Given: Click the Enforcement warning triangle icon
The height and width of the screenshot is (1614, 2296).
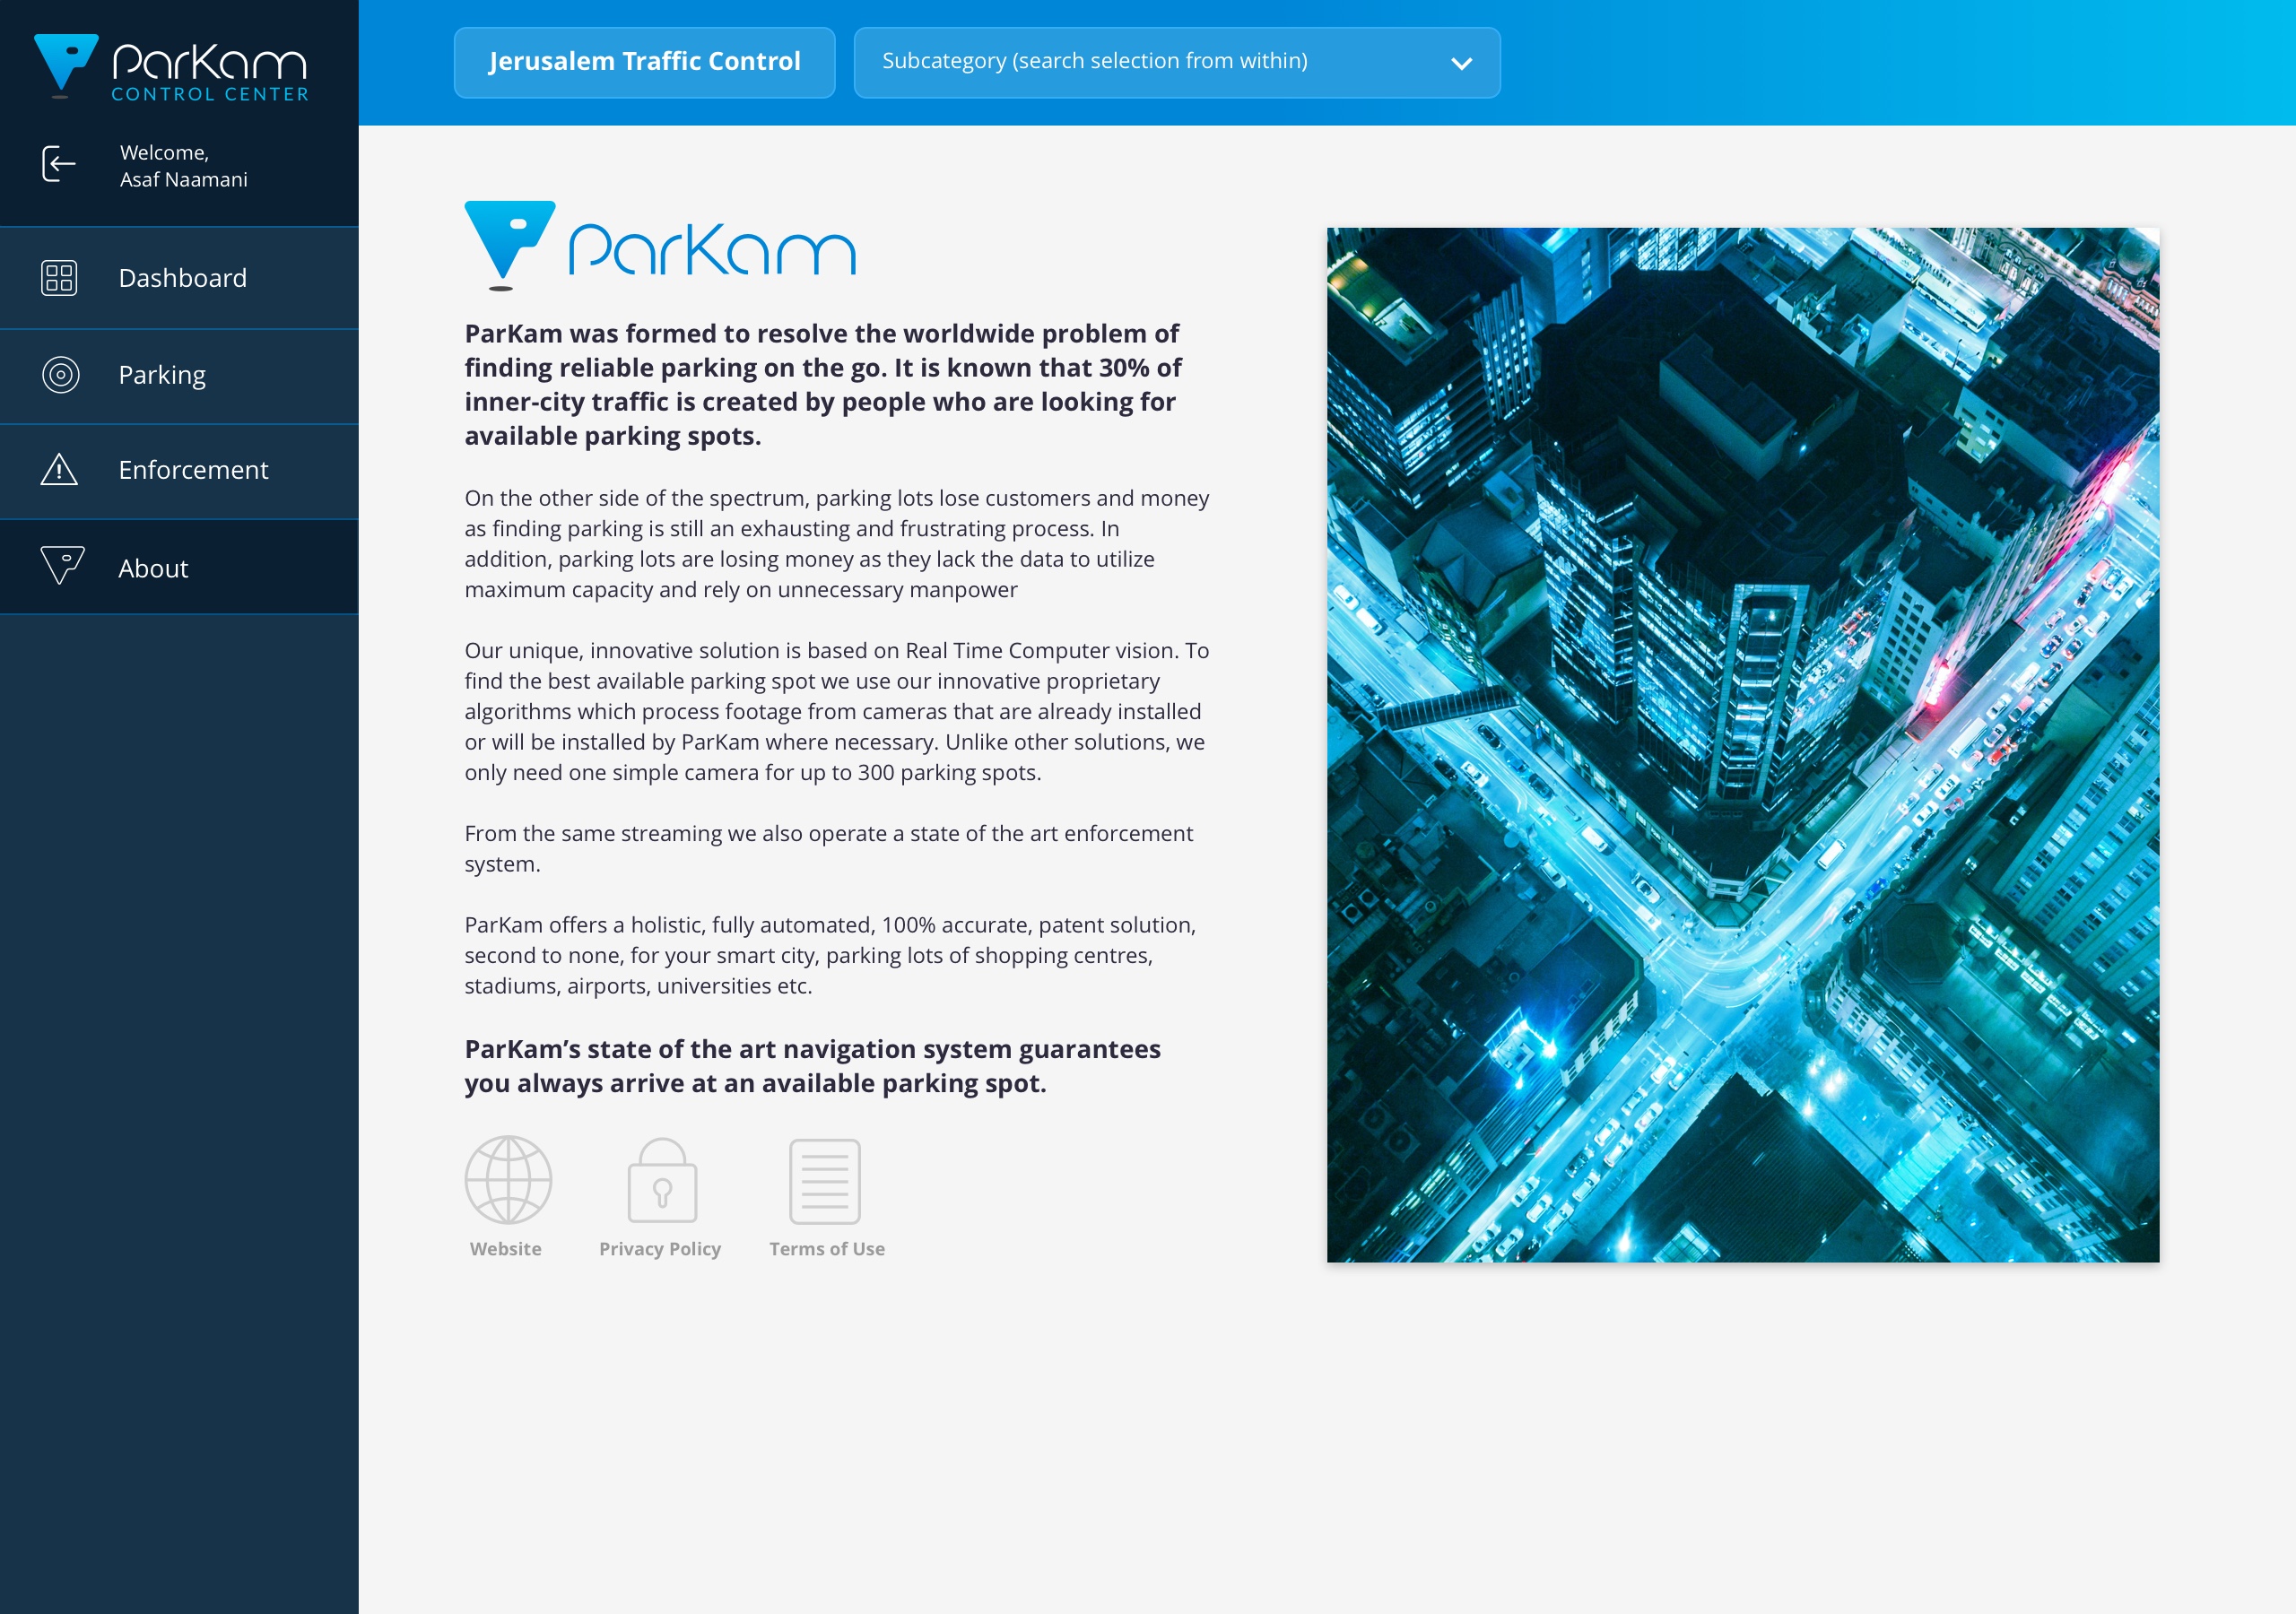Looking at the screenshot, I should pyautogui.click(x=59, y=469).
